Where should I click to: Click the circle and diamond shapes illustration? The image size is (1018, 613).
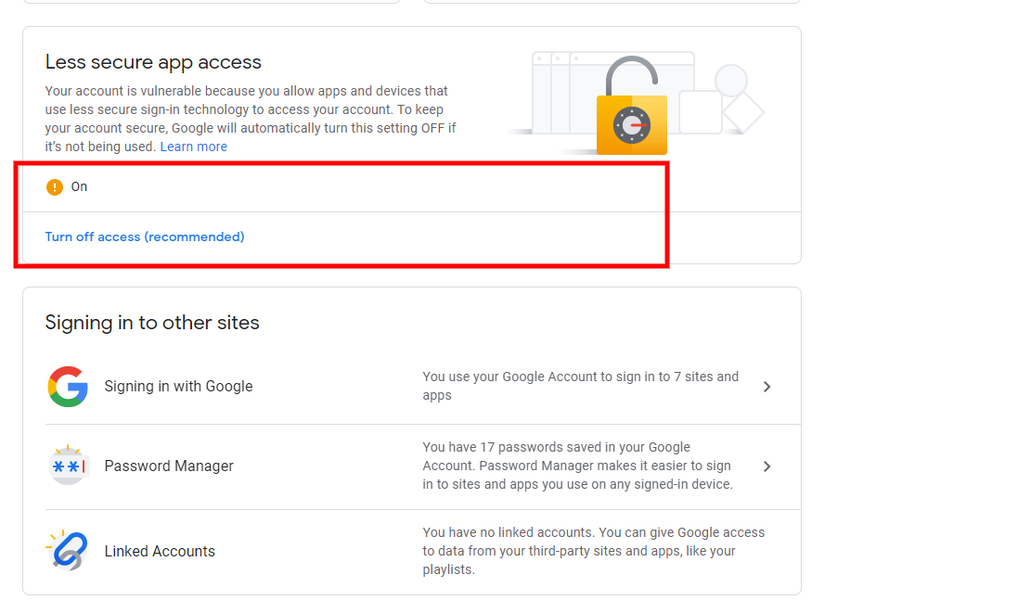click(739, 98)
